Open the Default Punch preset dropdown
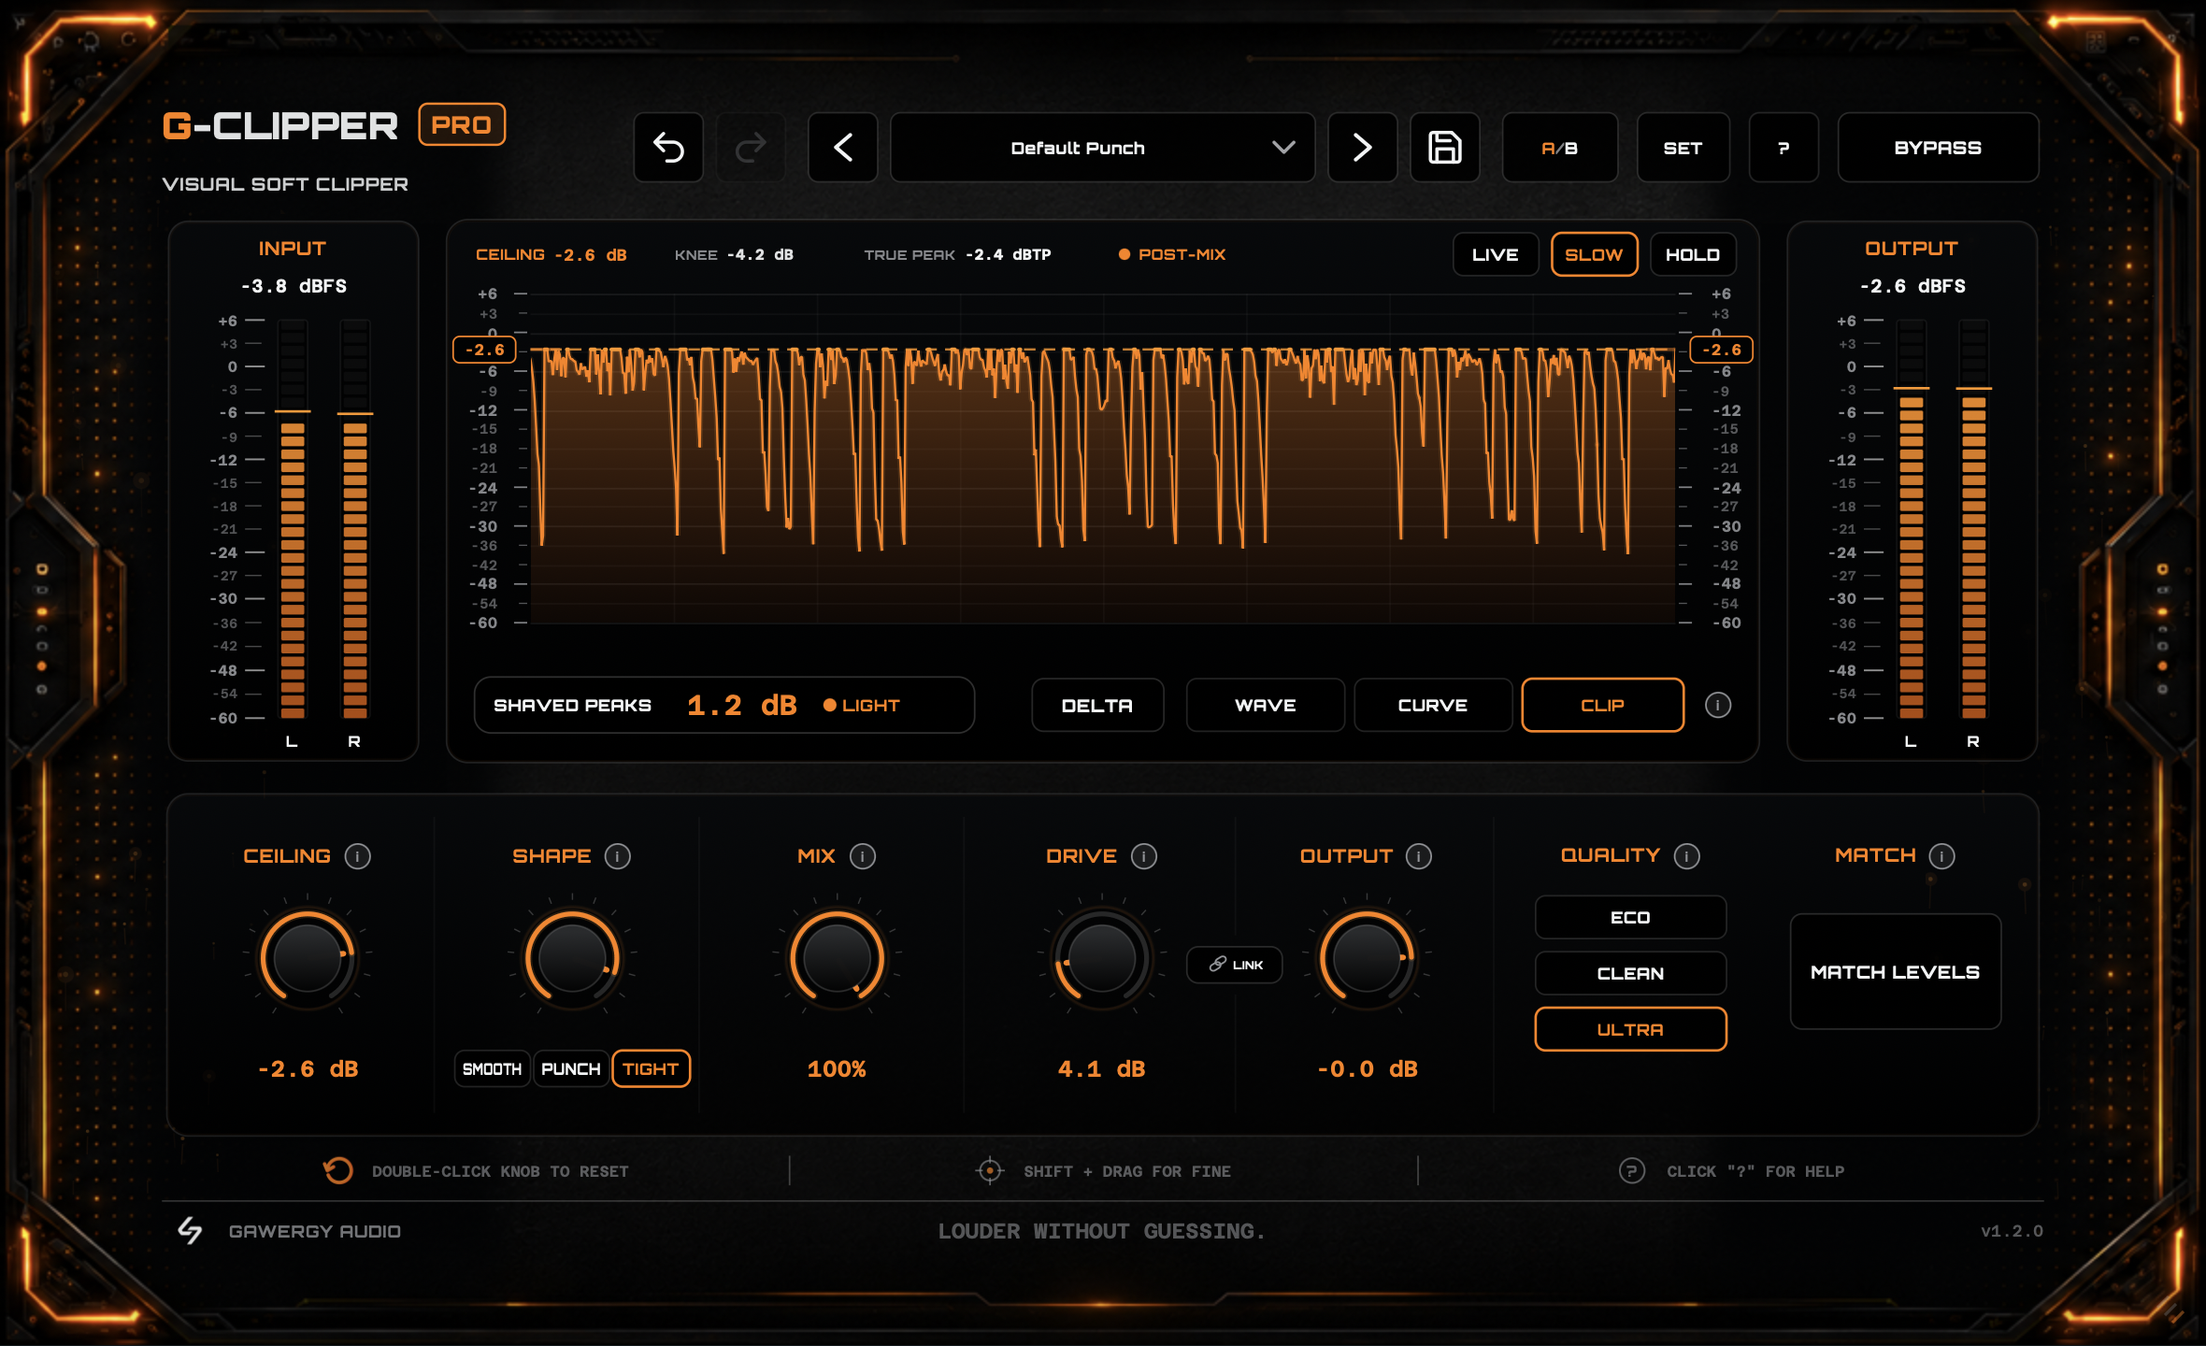Image resolution: width=2206 pixels, height=1346 pixels. coord(1102,148)
